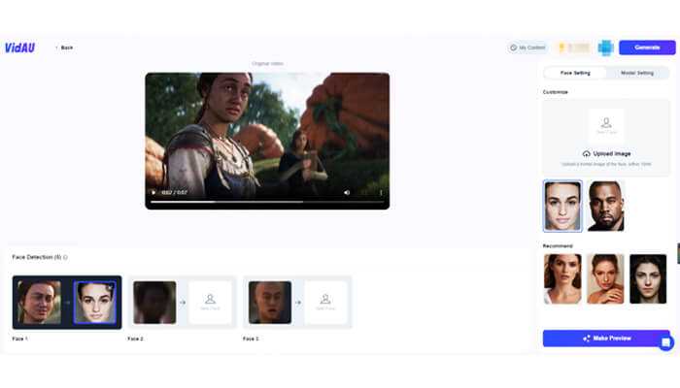The image size is (680, 388).
Task: Choose the third Recommend face thumbnail
Action: [x=648, y=278]
